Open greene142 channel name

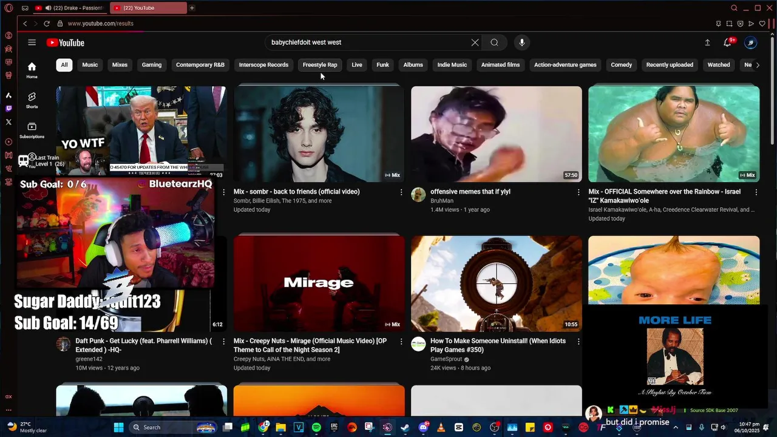click(x=89, y=359)
